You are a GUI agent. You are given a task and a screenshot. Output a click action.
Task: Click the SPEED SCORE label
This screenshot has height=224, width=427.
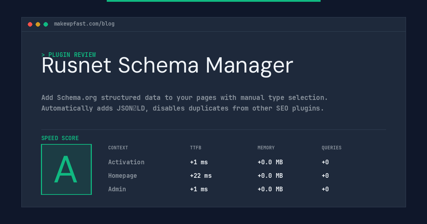click(60, 138)
